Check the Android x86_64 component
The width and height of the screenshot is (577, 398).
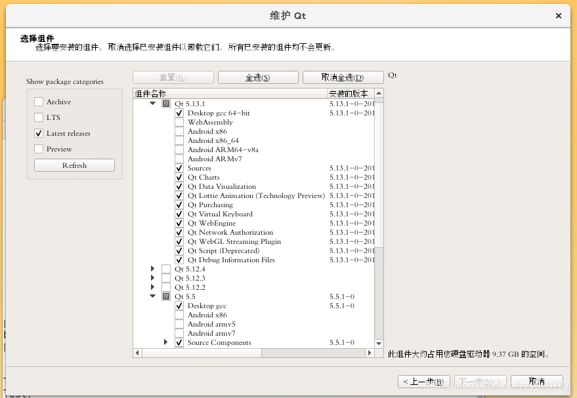[x=179, y=140]
